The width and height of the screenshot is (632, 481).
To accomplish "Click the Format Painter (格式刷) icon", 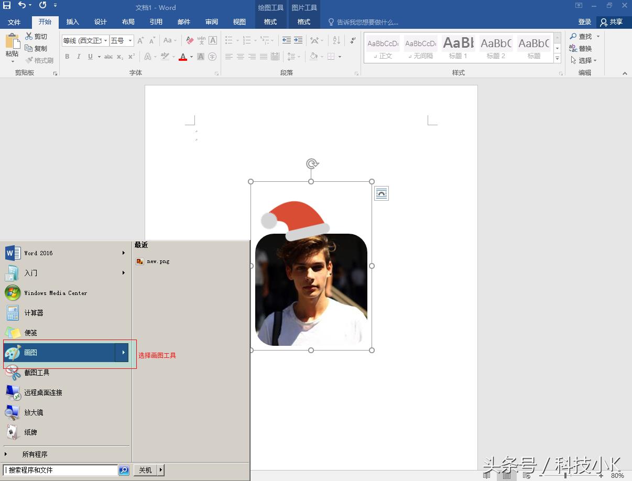I will click(29, 60).
